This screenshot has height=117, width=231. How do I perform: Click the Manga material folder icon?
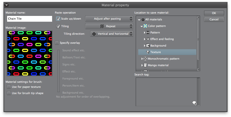click(145, 65)
